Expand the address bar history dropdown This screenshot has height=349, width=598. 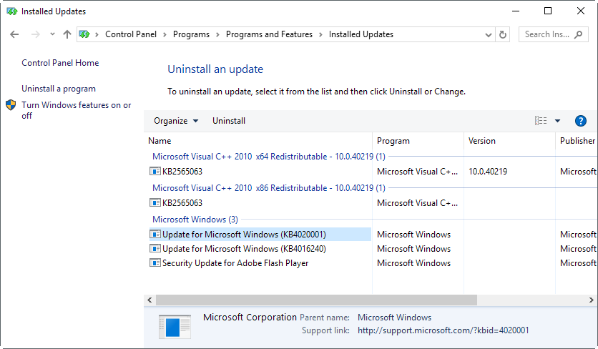coord(488,35)
